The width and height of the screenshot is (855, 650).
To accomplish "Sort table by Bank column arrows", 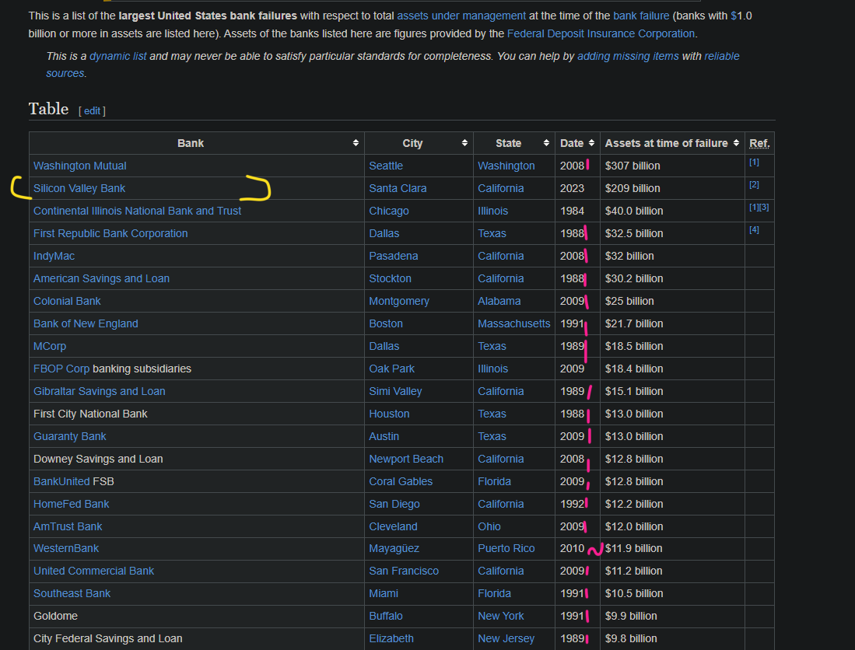I will click(x=356, y=143).
